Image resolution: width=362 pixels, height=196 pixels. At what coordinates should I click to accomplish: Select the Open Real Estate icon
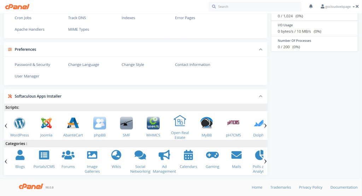(180, 121)
